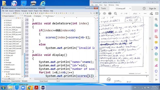Open Acrobat's View menu
Image resolution: width=160 pixels, height=90 pixels.
[101, 5]
